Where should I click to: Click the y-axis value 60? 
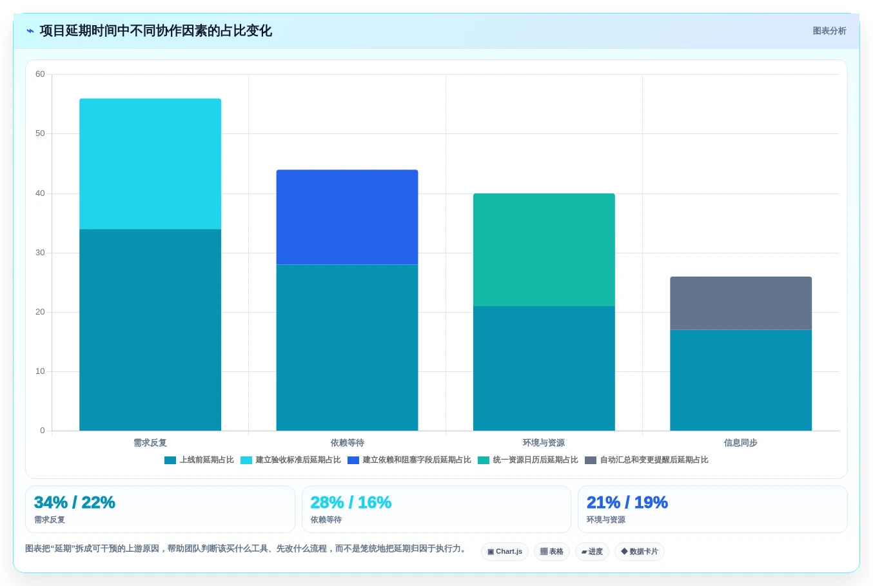coord(40,74)
